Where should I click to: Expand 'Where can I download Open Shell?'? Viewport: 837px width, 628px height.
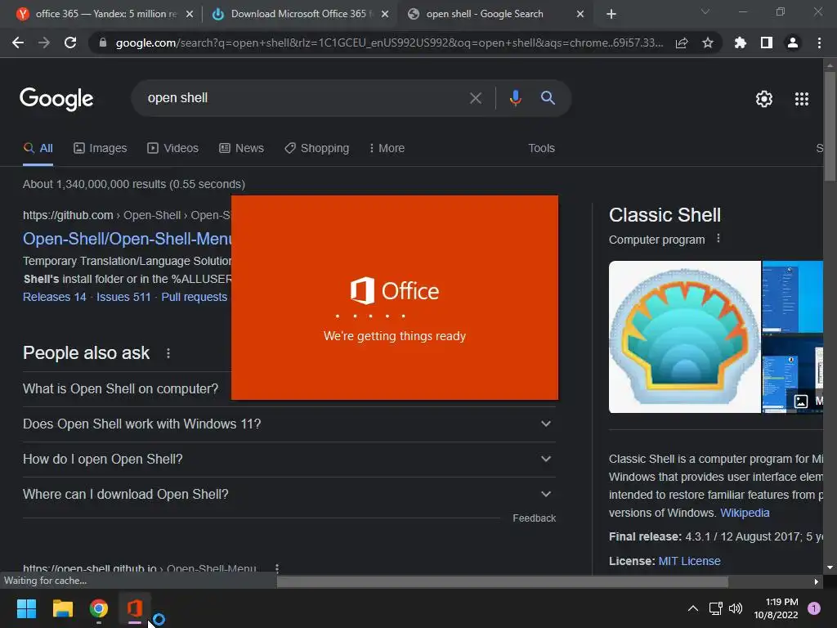[x=289, y=495]
